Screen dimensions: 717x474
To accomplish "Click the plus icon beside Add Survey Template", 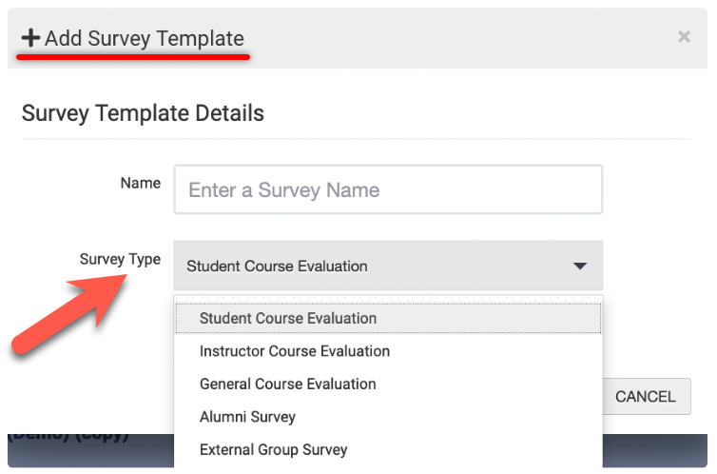I will pos(31,38).
